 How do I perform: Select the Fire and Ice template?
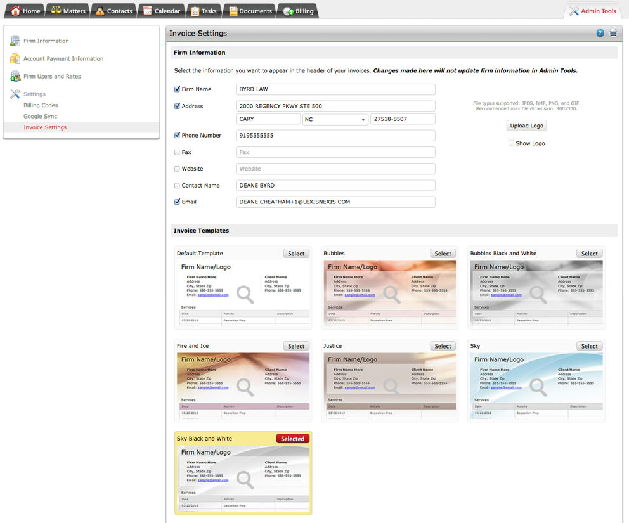pyautogui.click(x=296, y=346)
